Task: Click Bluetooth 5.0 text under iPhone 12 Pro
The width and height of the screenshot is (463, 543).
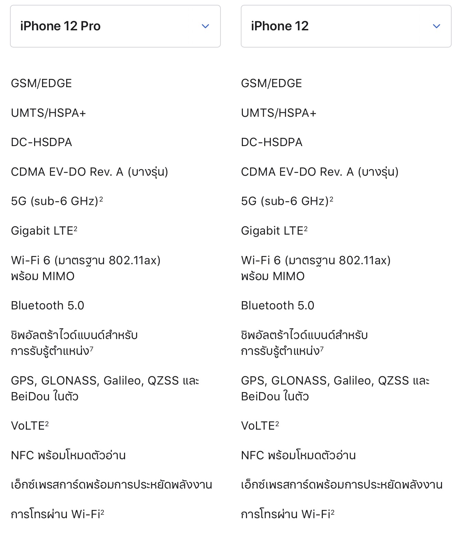Action: (48, 306)
